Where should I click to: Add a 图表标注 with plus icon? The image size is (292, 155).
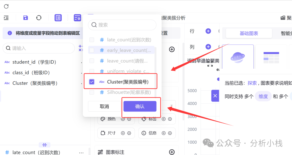pyautogui.click(x=172, y=152)
